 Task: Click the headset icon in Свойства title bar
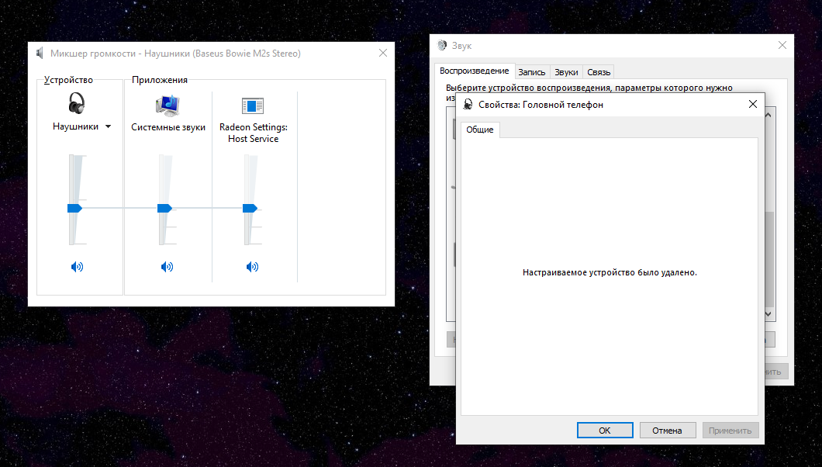point(468,105)
